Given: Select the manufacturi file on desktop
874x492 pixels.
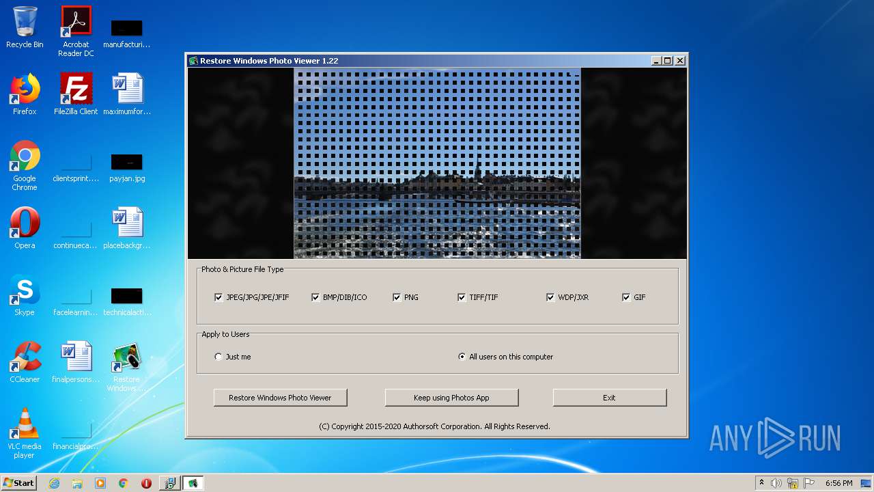Looking at the screenshot, I should pyautogui.click(x=127, y=34).
